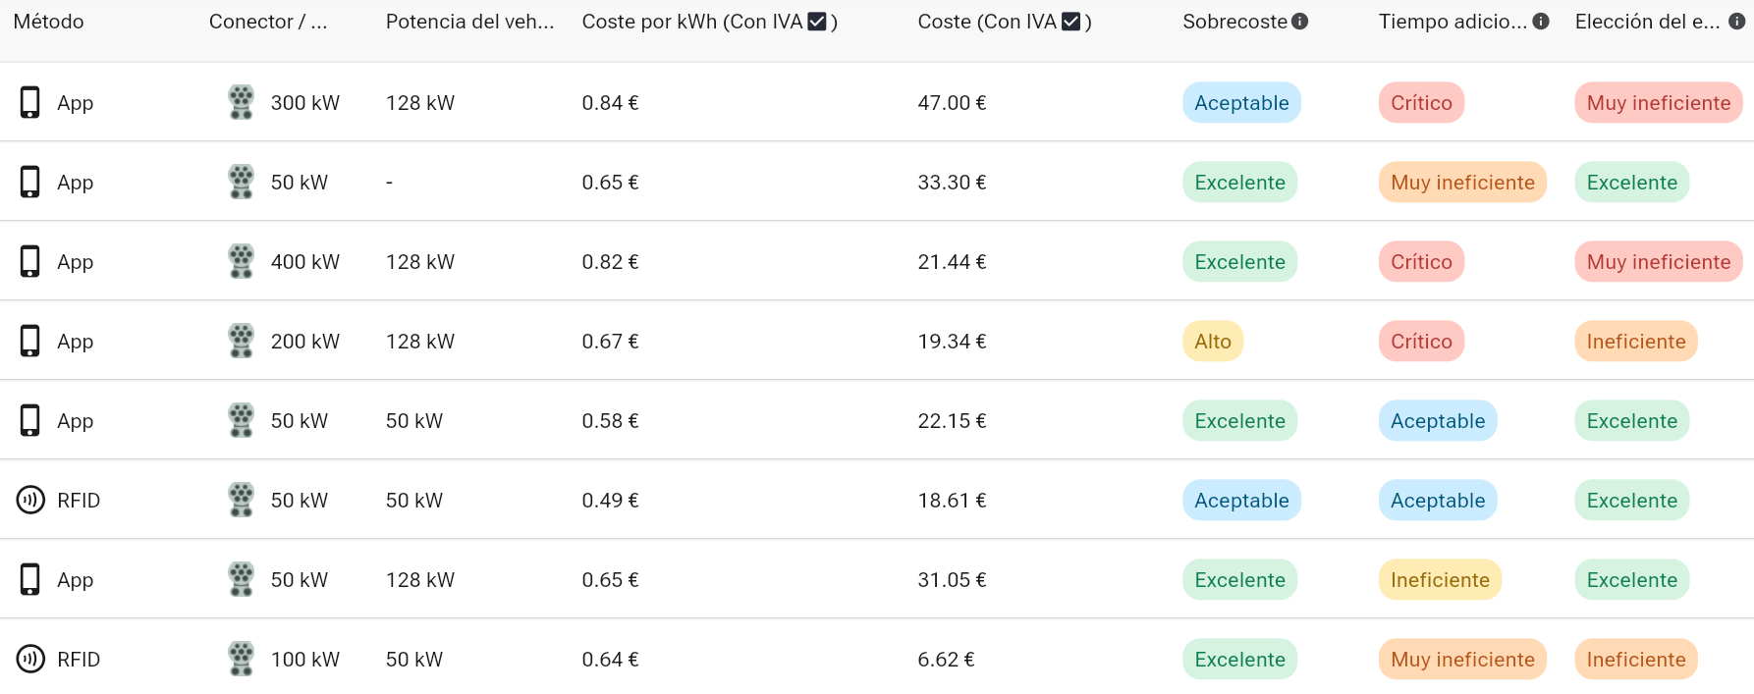The width and height of the screenshot is (1754, 694).
Task: Click the connector plug icon for 100 kW
Action: coord(241,659)
